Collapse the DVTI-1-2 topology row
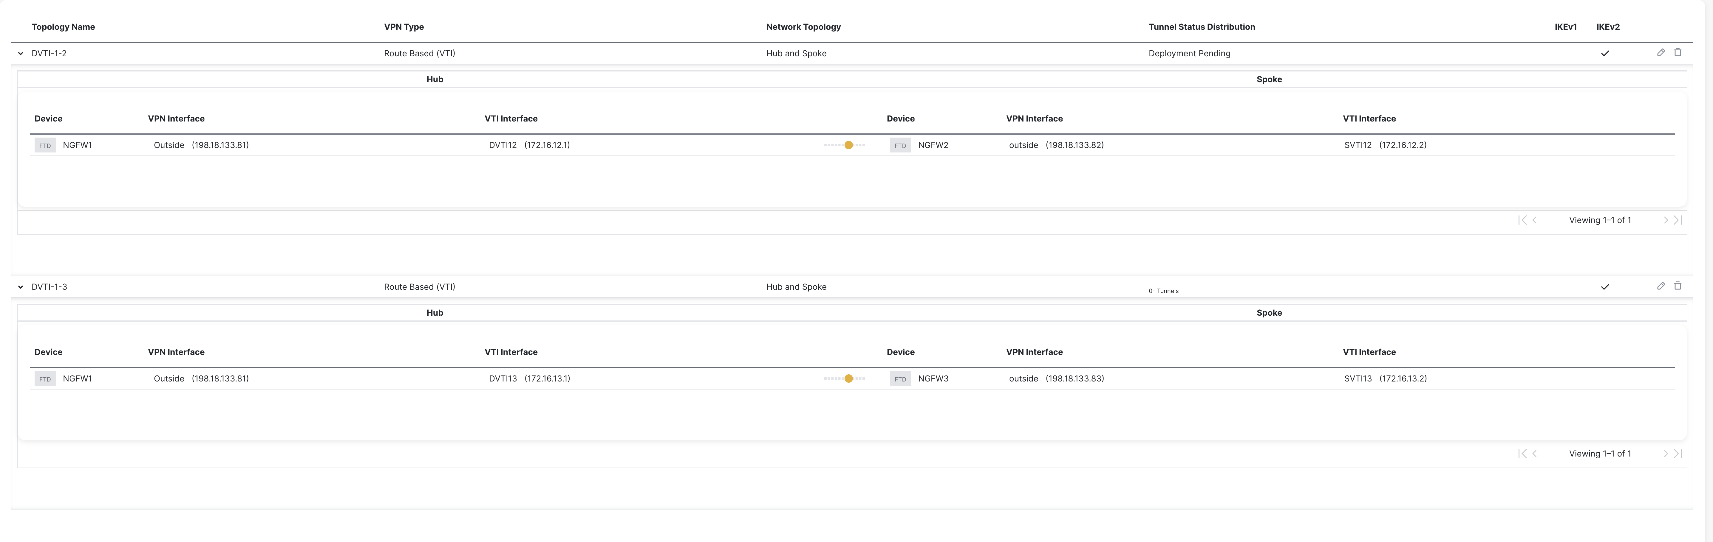The height and width of the screenshot is (542, 1713). (x=21, y=54)
